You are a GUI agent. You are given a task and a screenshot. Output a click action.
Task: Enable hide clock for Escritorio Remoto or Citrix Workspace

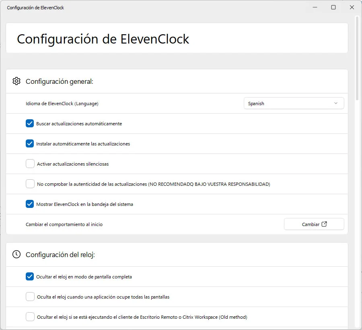pyautogui.click(x=30, y=317)
